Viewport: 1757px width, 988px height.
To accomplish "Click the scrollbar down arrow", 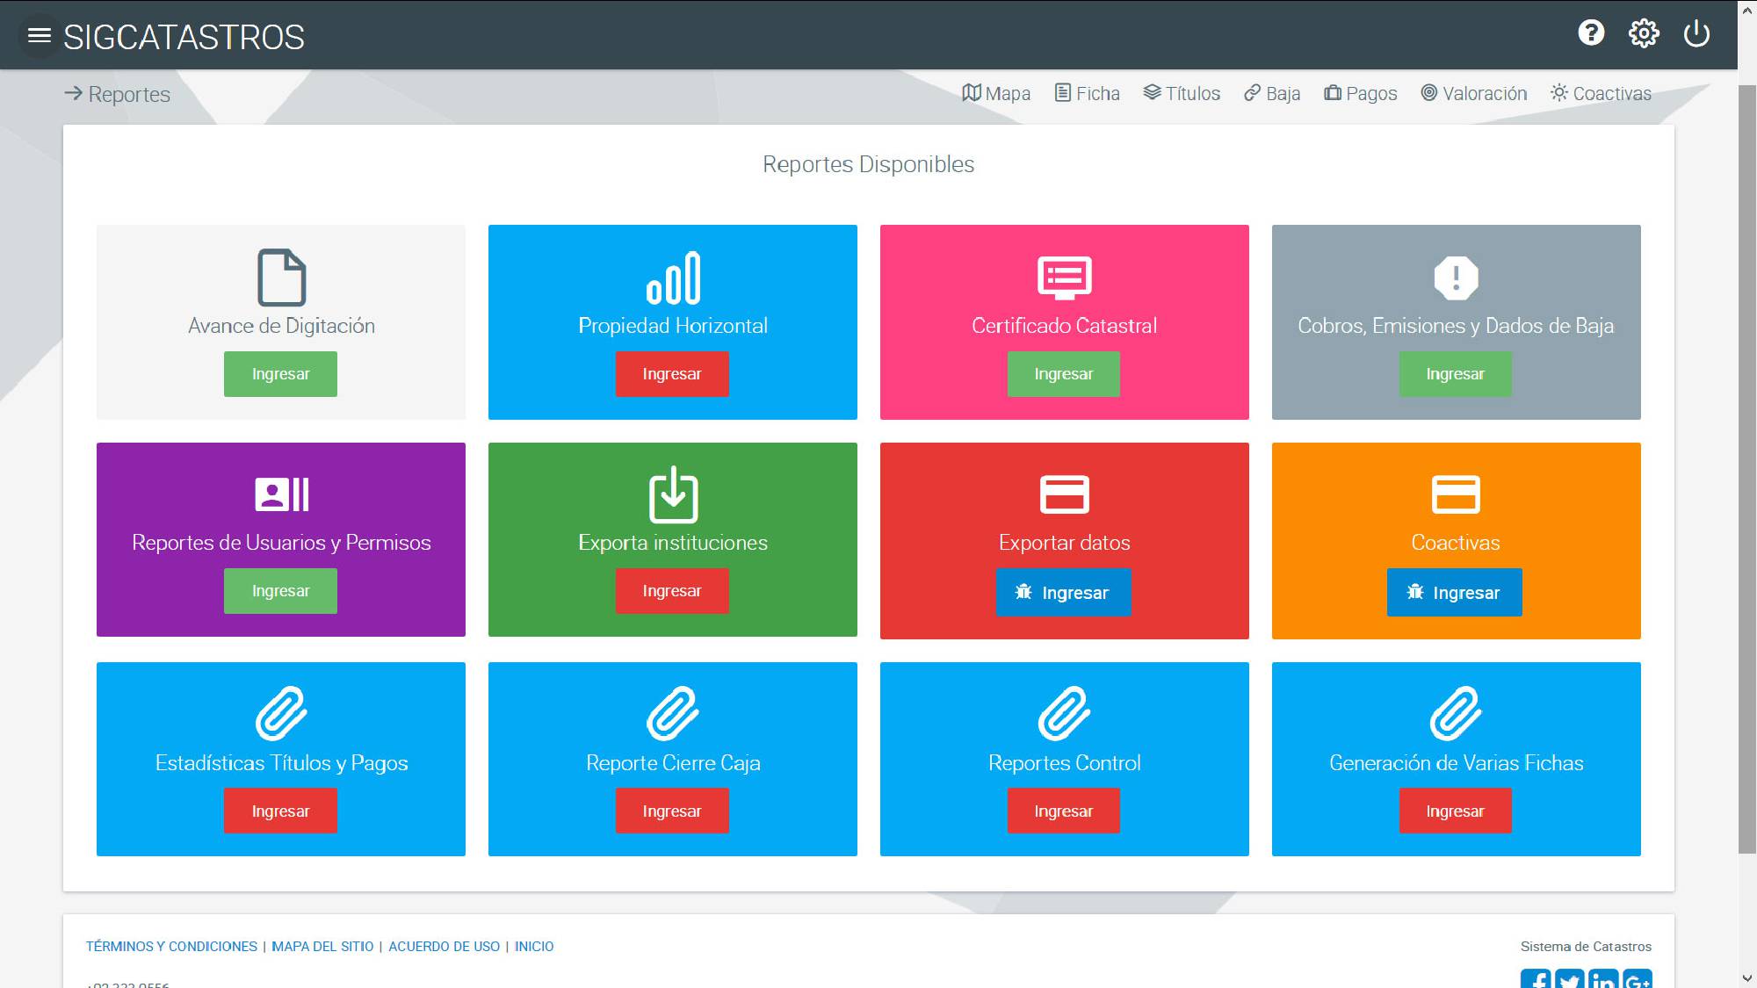I will 1747,977.
